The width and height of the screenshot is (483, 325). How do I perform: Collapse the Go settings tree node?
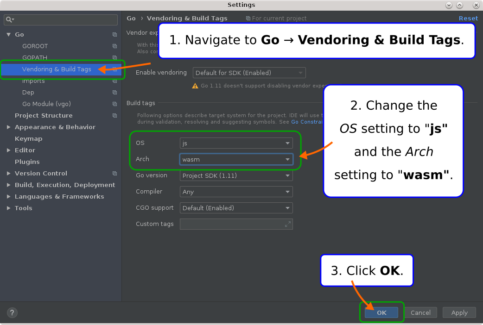click(9, 34)
